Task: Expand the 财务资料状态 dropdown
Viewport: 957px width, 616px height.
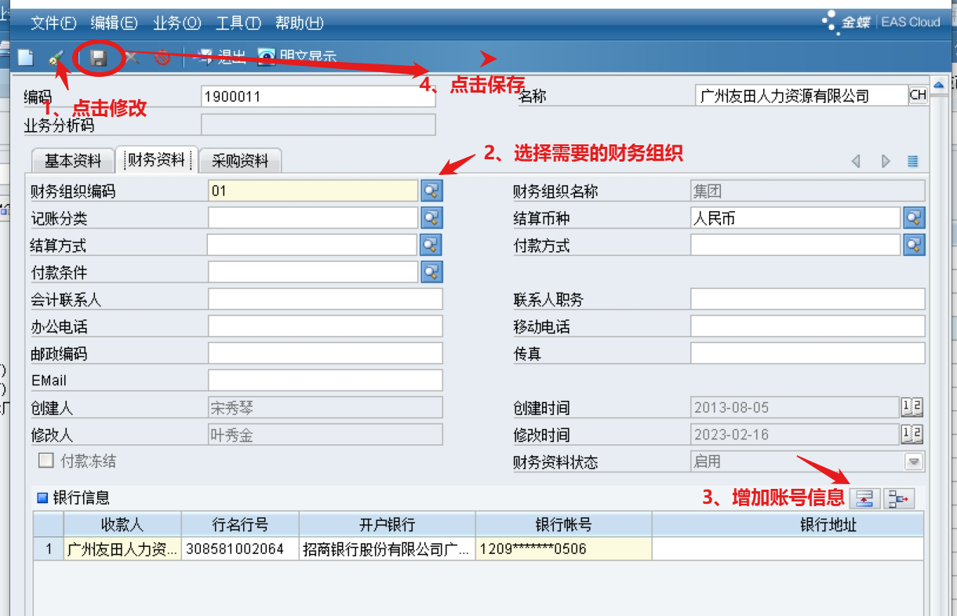Action: [914, 461]
